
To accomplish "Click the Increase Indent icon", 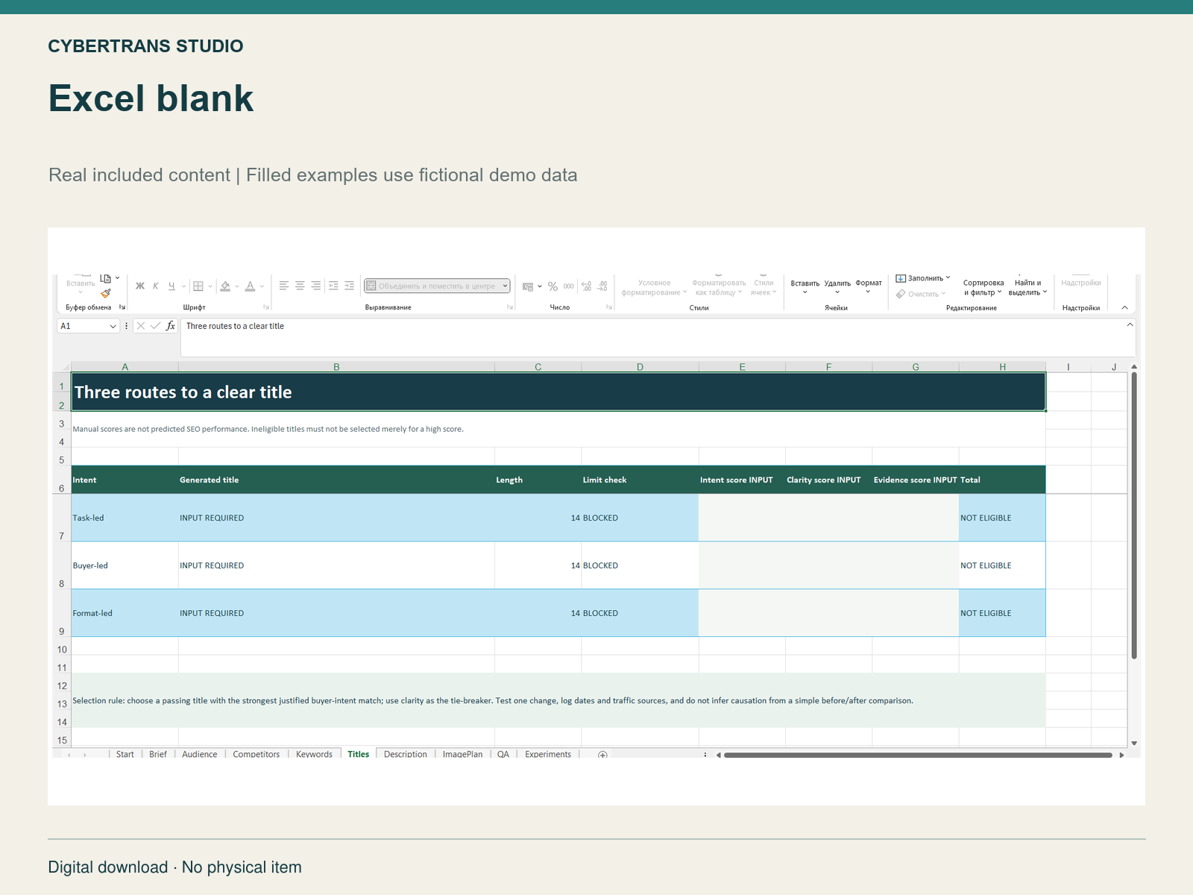I will coord(349,286).
